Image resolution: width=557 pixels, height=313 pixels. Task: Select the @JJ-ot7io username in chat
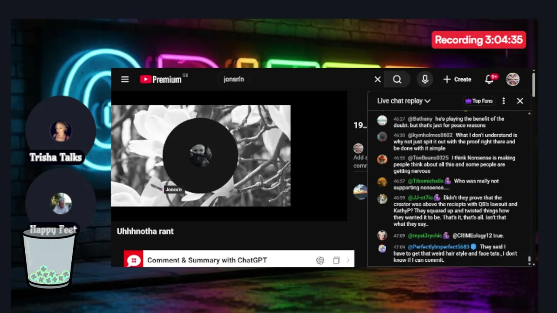pyautogui.click(x=420, y=197)
